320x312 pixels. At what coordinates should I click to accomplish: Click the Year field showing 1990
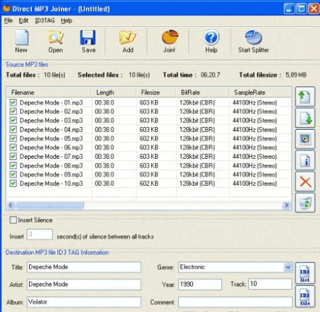tap(200, 285)
